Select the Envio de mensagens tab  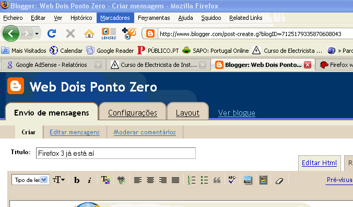click(52, 112)
